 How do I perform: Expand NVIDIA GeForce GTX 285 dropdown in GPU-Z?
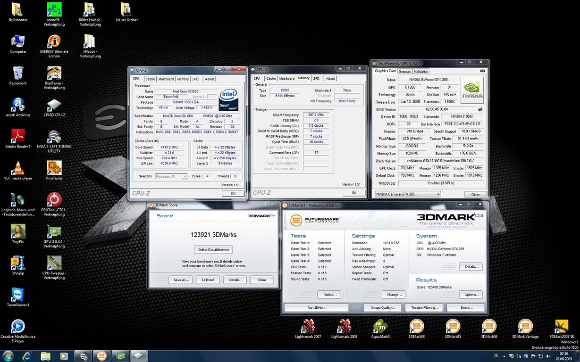(x=408, y=194)
